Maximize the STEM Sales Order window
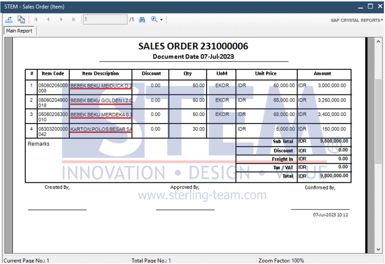Viewport: 385px width, 264px height. tap(370, 6)
